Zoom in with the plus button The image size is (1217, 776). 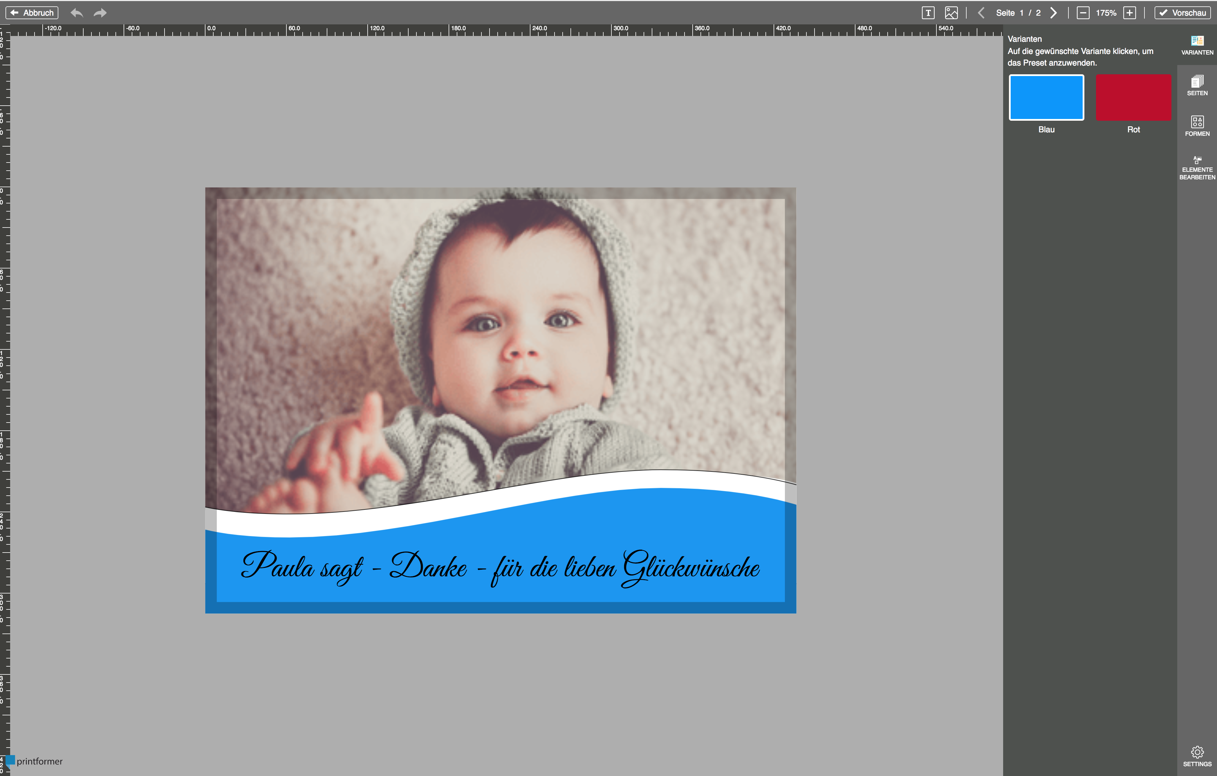click(x=1130, y=13)
